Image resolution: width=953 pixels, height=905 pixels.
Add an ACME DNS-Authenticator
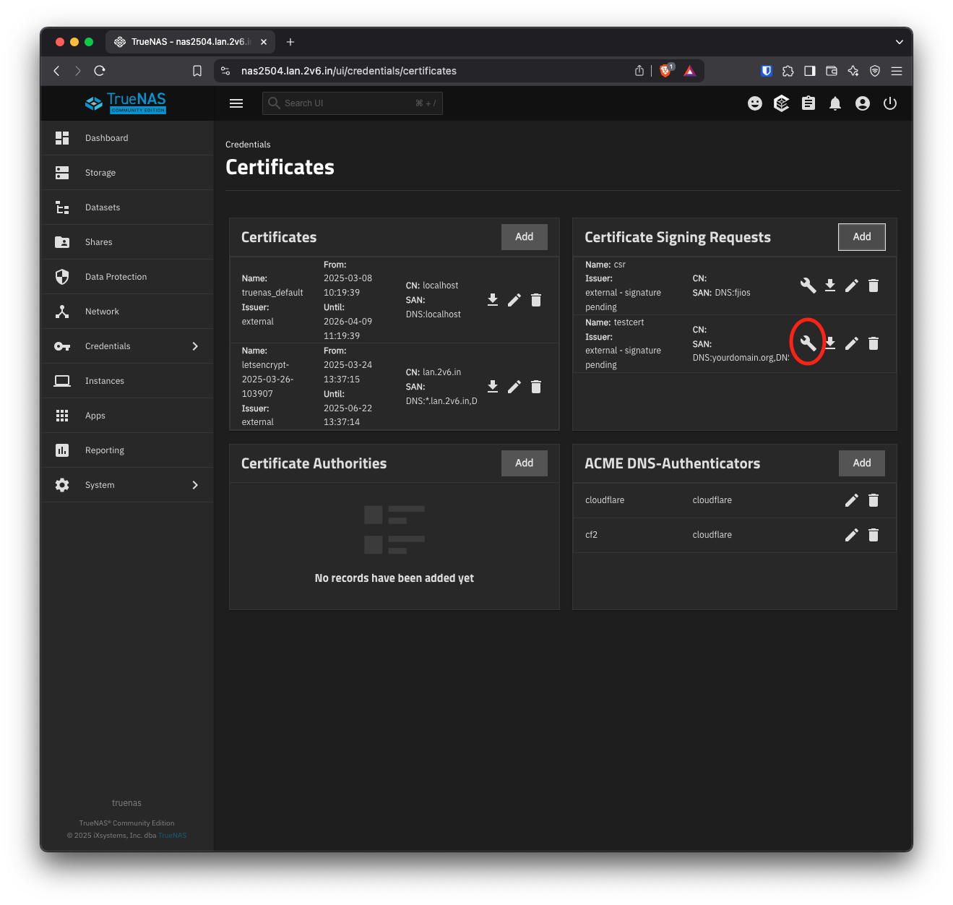(x=862, y=463)
